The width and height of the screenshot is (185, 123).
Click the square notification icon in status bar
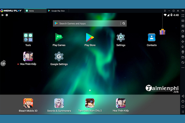coord(7,15)
